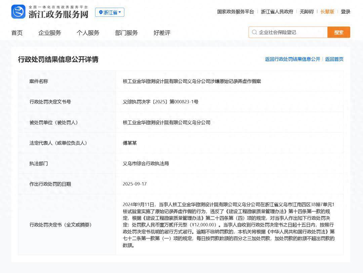Focus the 企业社会保险登记 search field

tap(288, 32)
